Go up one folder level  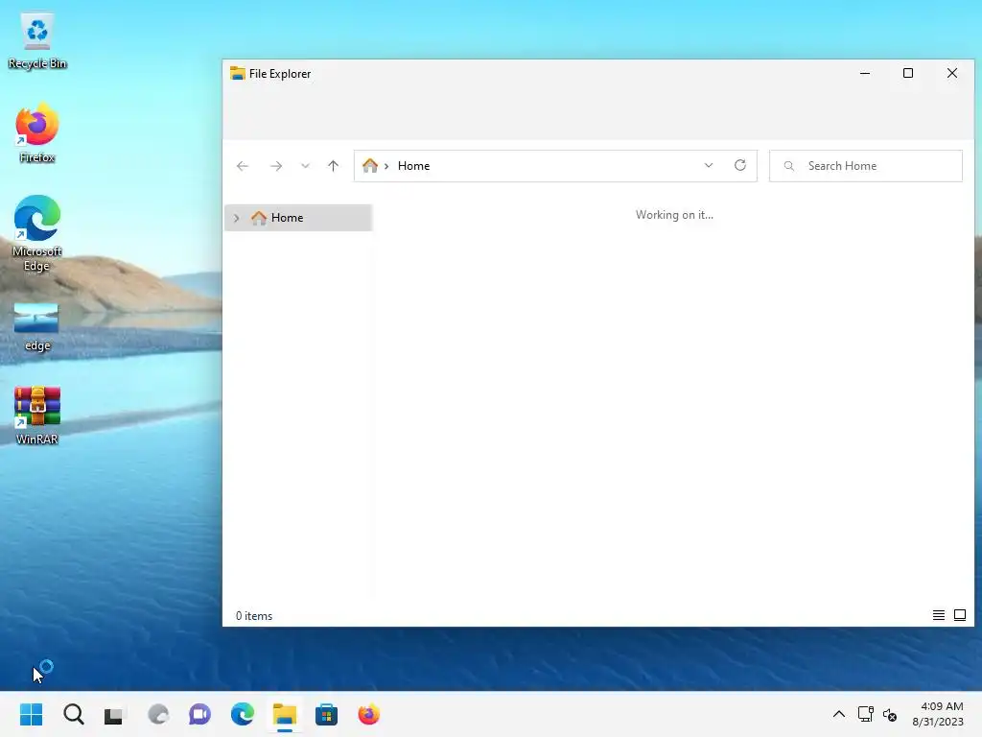(x=333, y=166)
